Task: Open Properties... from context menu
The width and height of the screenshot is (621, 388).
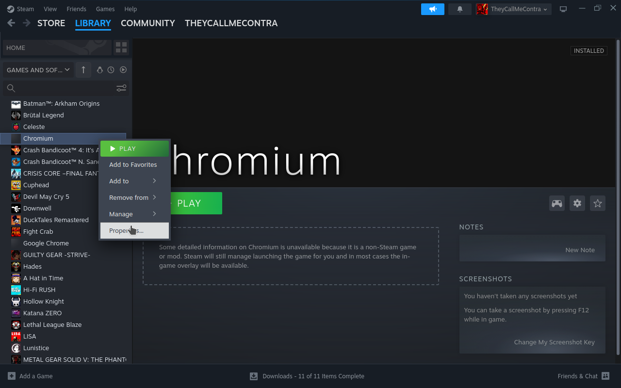Action: coord(134,230)
